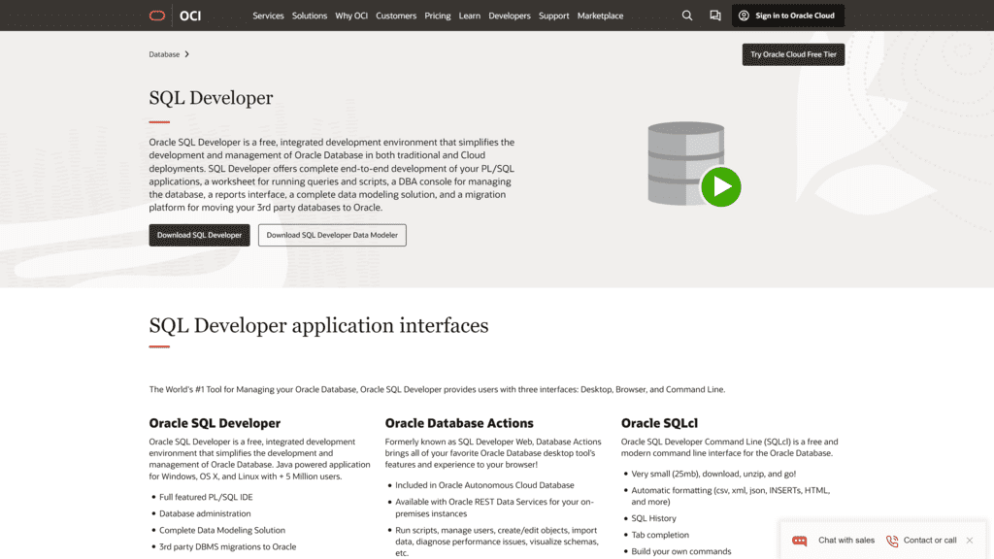Click Download SQL Developer button
Screen dimensions: 994x559
coord(199,235)
